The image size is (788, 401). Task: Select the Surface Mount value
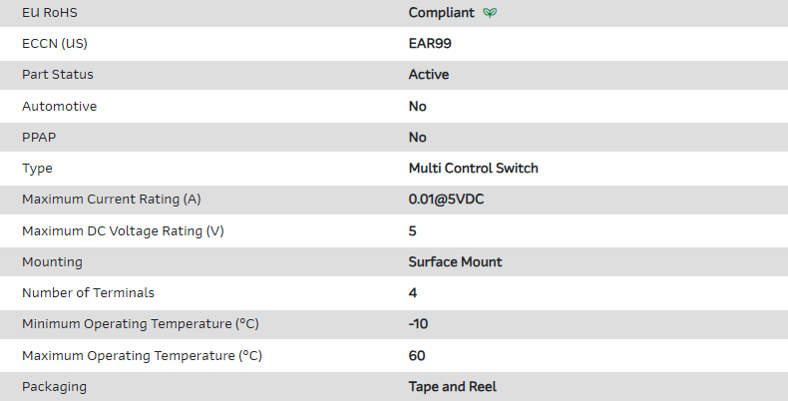click(455, 261)
